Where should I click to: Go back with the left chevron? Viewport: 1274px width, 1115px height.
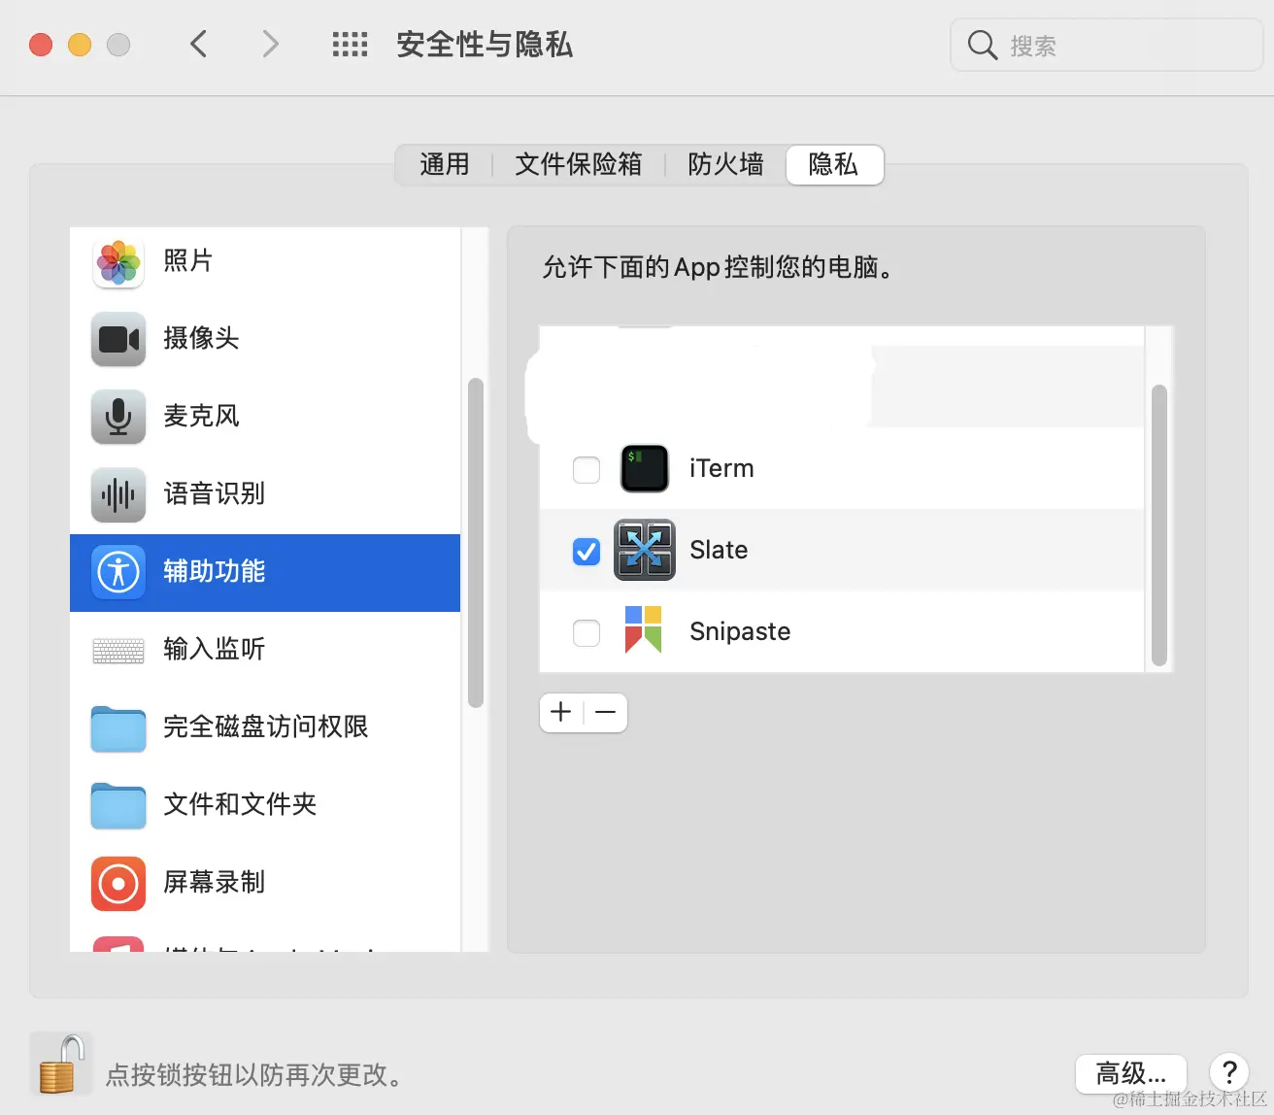pyautogui.click(x=199, y=44)
